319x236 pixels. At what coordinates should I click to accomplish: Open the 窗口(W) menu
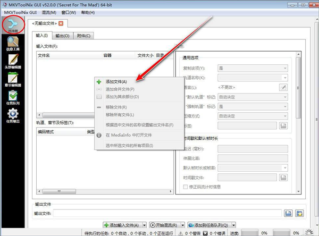(x=69, y=13)
